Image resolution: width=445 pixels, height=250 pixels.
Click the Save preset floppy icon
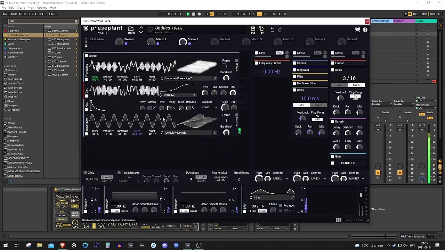tap(253, 29)
